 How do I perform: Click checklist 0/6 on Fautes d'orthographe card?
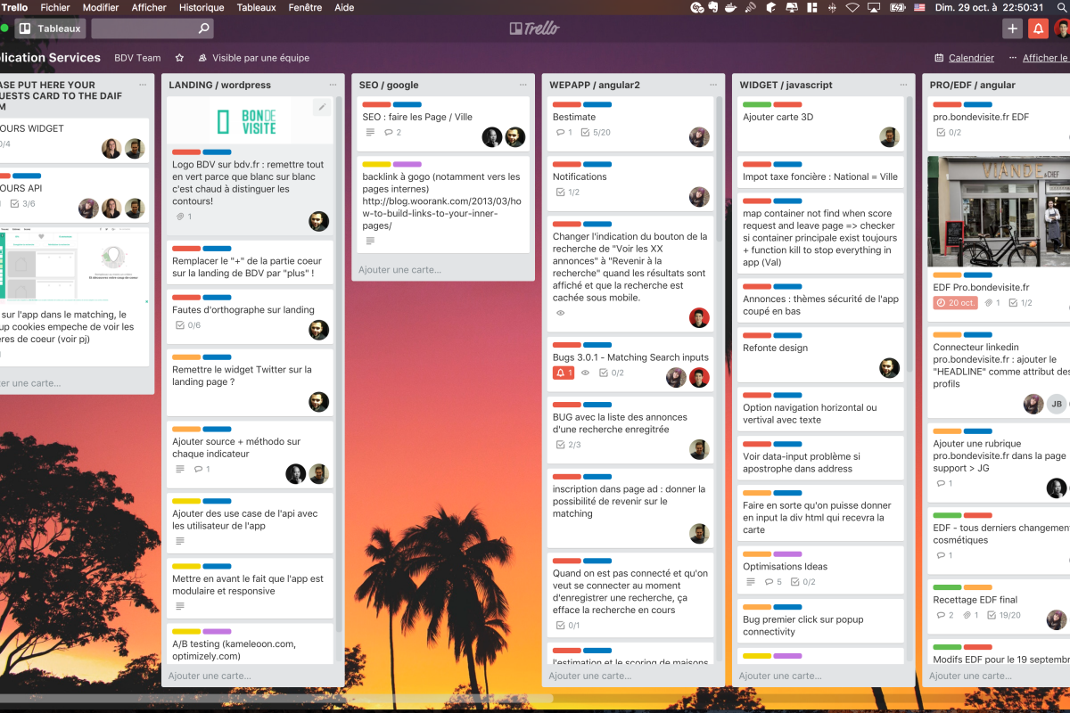(188, 325)
